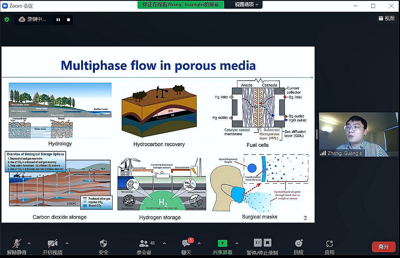Image resolution: width=400 pixels, height=258 pixels.
Task: Expand video options arrow beside camera
Action: click(67, 243)
